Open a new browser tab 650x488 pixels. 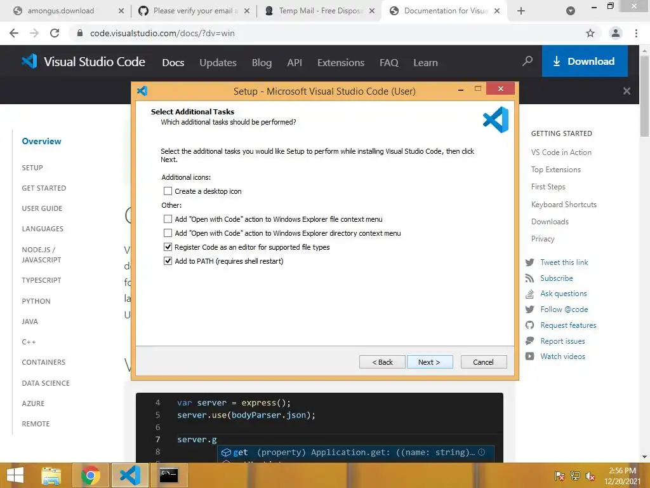(521, 11)
